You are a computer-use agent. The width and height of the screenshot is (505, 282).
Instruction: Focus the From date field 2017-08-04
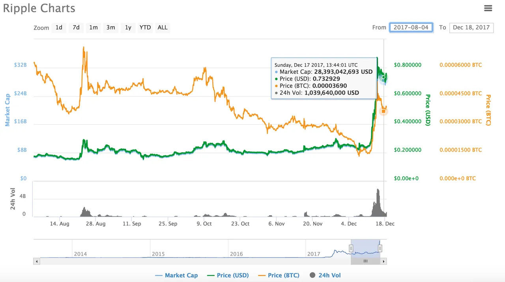click(x=411, y=28)
